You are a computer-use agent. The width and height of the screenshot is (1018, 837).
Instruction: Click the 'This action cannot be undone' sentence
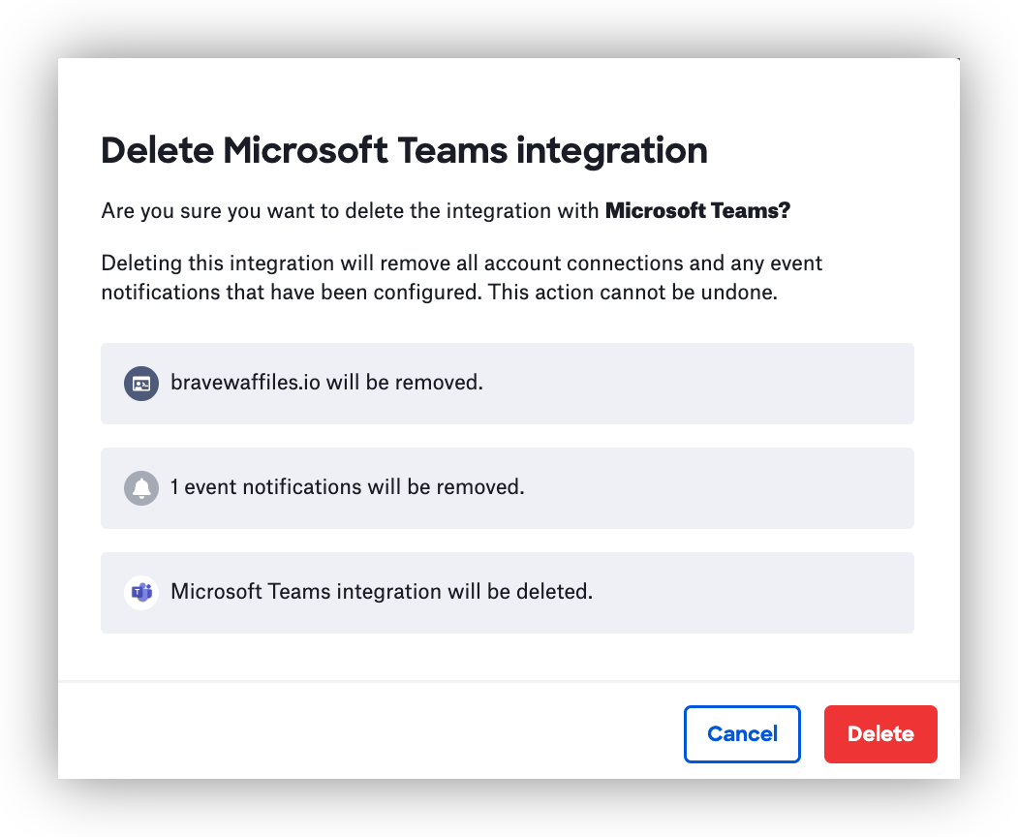[633, 293]
